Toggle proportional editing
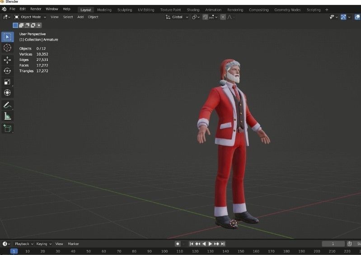The width and height of the screenshot is (361, 255). click(x=223, y=17)
